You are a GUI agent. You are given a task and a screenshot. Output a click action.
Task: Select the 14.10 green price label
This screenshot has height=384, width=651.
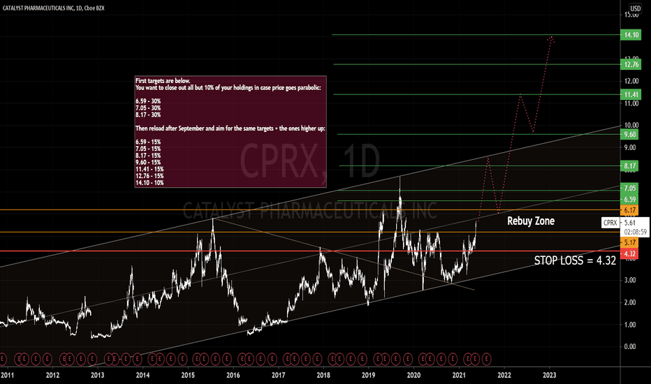pos(631,35)
